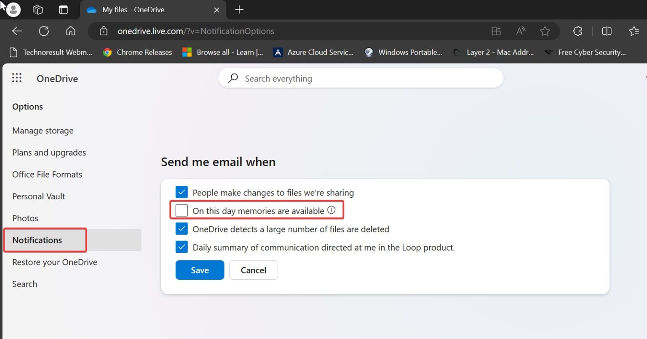Open Restore your OneDrive
Viewport: 647px width, 339px height.
55,262
